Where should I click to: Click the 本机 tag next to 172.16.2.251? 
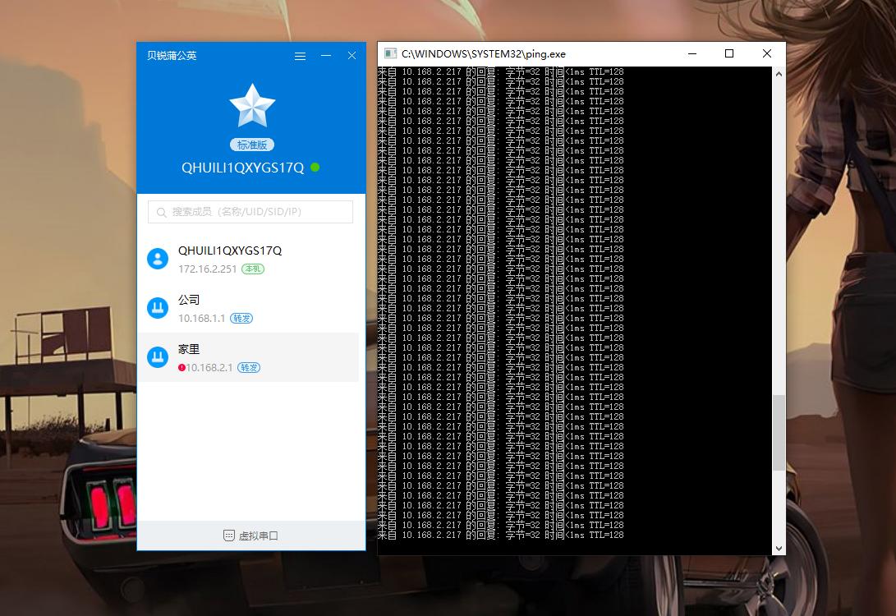[x=253, y=269]
